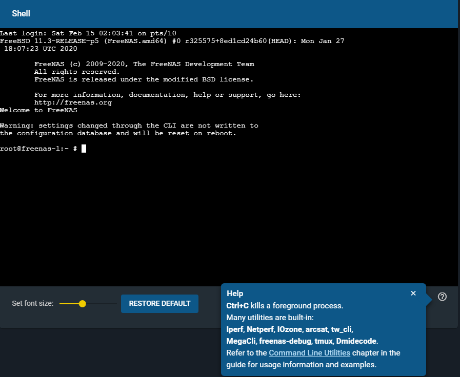Click the 'root@freenas-1:~ #' prompt text
This screenshot has width=460, height=377.
38,149
